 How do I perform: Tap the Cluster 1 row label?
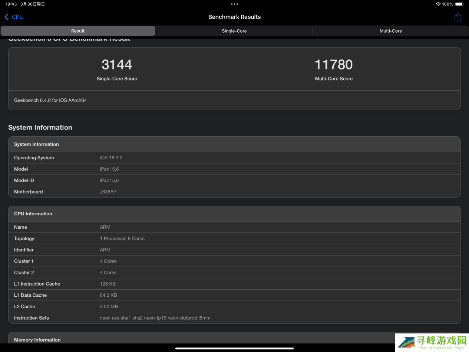pyautogui.click(x=24, y=261)
